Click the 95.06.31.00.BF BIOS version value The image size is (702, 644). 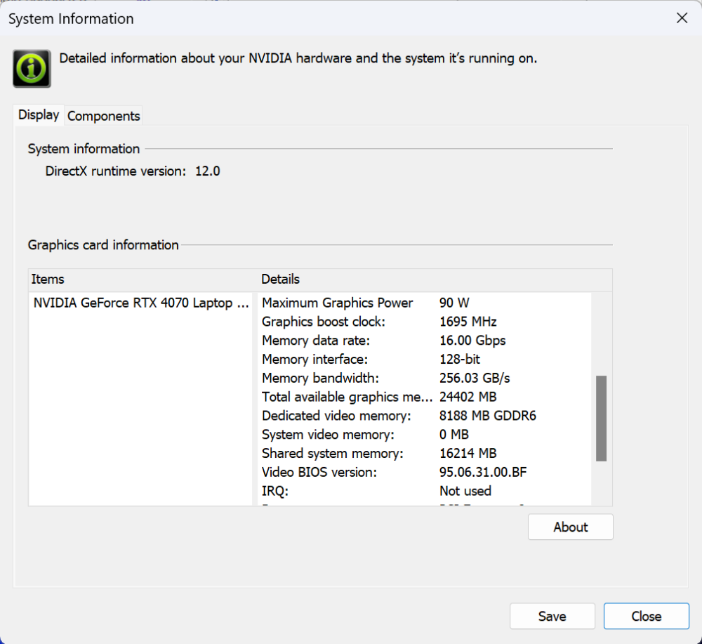(483, 473)
